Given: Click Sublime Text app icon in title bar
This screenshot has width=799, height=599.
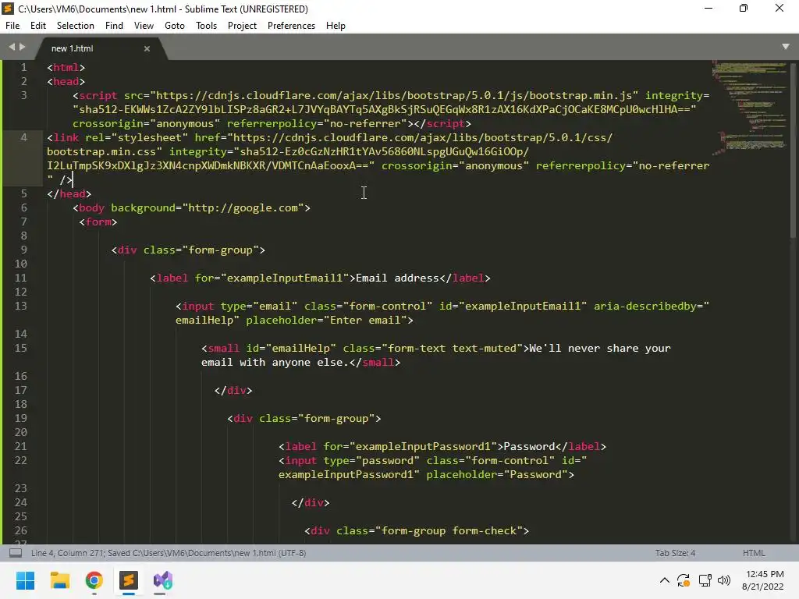Looking at the screenshot, I should (x=8, y=9).
